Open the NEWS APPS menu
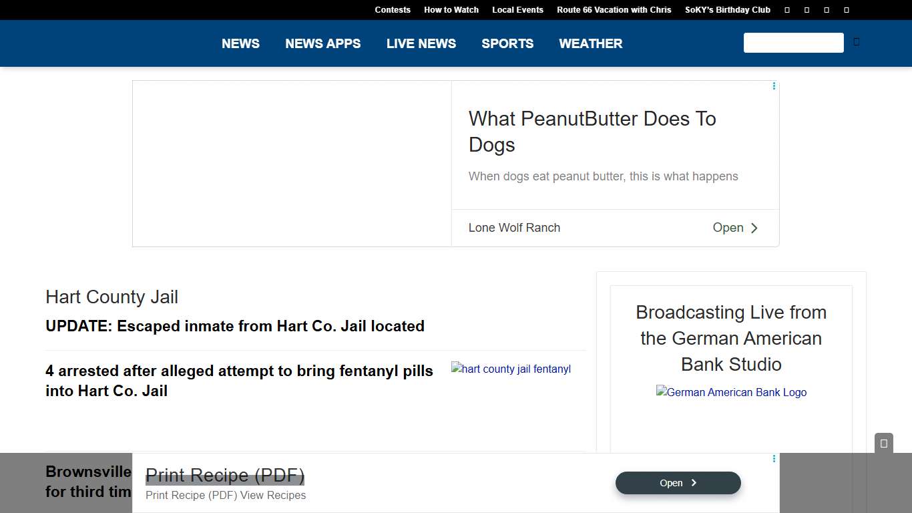Screen dimensions: 912x513 click(322, 43)
